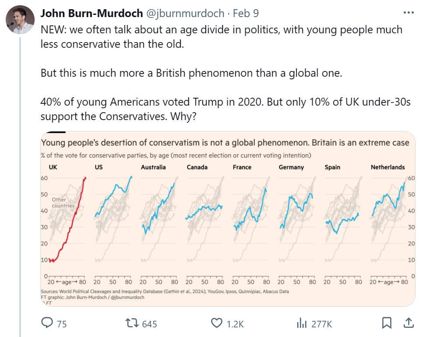Open the three-dot more options menu
The height and width of the screenshot is (337, 423).
tap(409, 12)
